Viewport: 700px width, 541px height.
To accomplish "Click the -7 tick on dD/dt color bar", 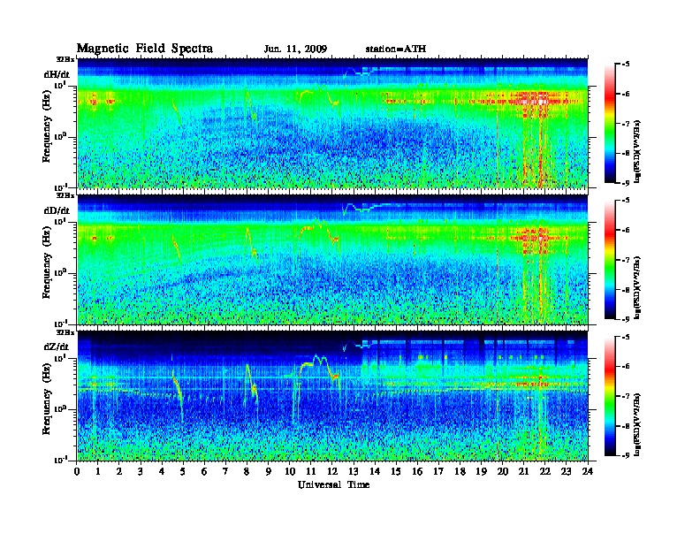I will [626, 260].
